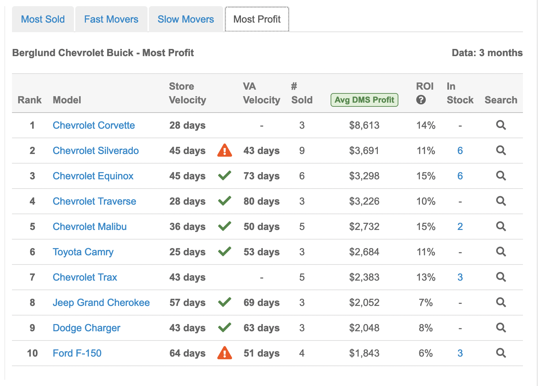Open search icon in Chevrolet Malibu row

pos(501,227)
